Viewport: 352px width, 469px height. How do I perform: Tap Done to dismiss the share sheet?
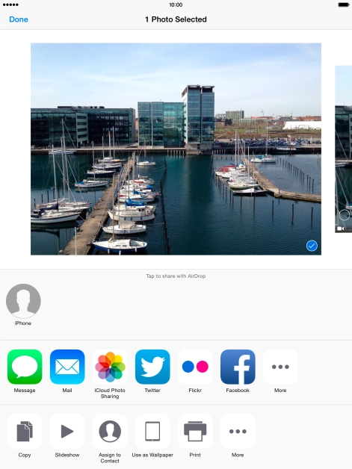(x=19, y=19)
